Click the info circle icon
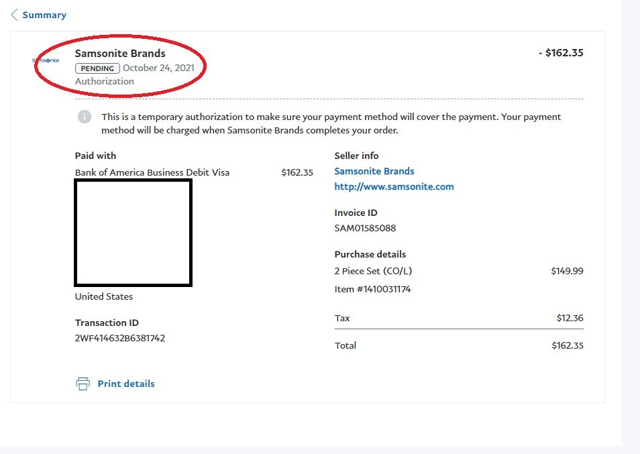The width and height of the screenshot is (640, 454). pos(84,117)
